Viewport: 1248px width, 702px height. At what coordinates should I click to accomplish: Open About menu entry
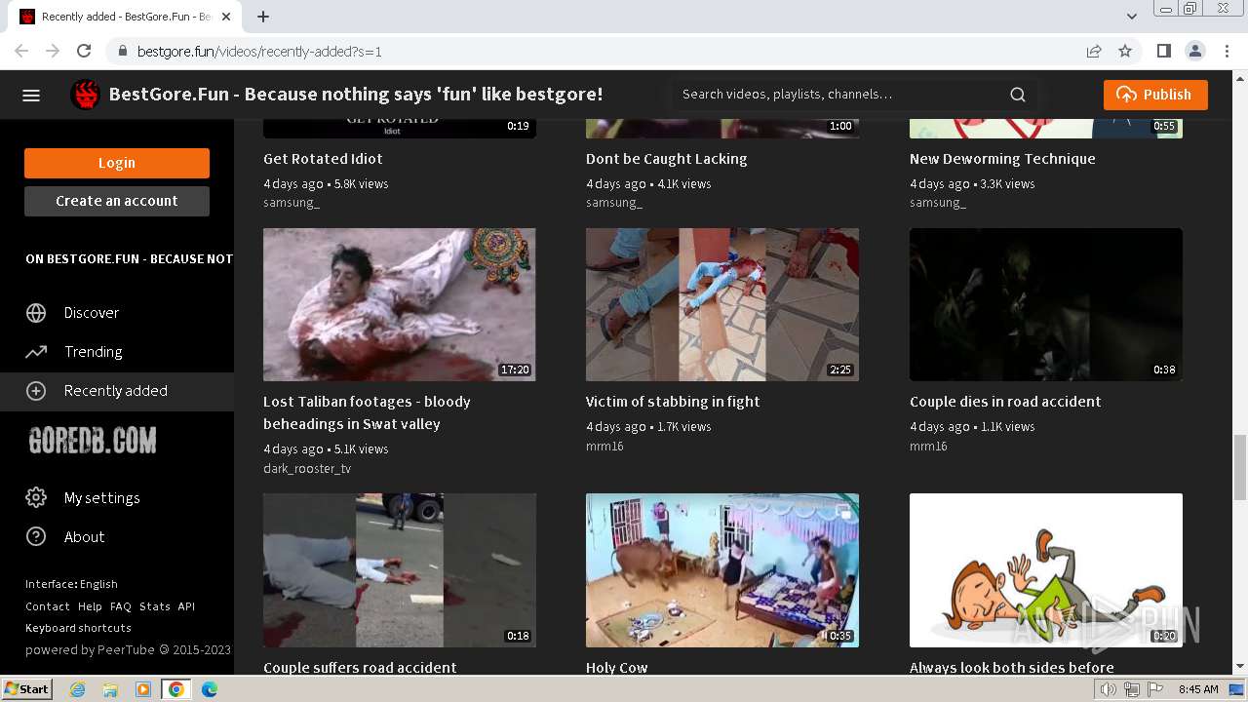click(117, 537)
